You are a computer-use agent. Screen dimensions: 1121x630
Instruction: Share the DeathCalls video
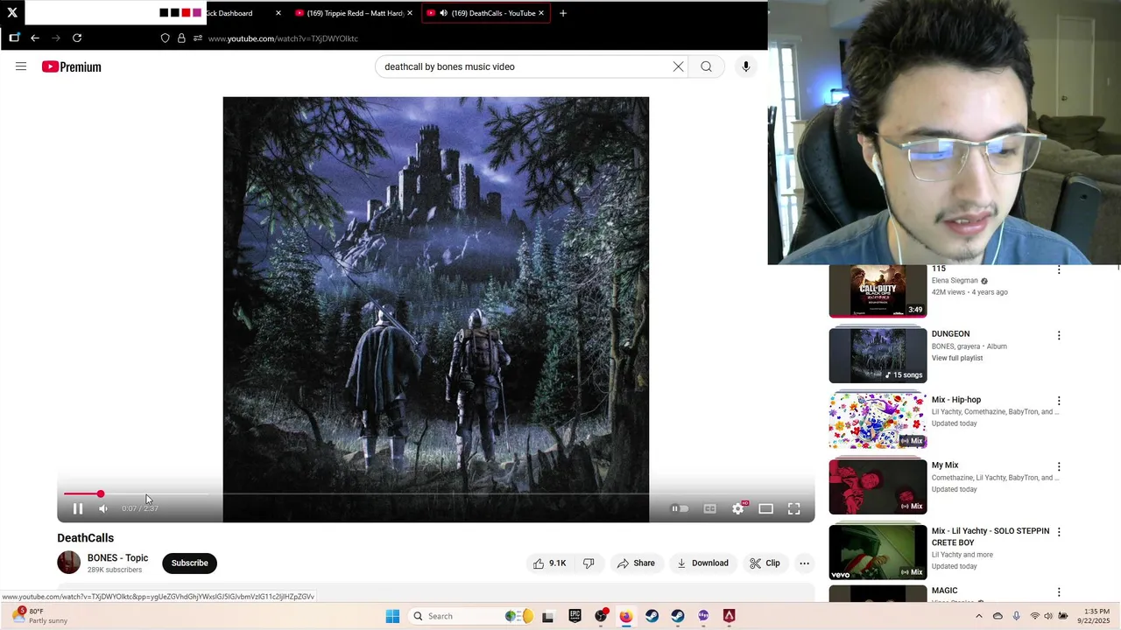(x=636, y=563)
